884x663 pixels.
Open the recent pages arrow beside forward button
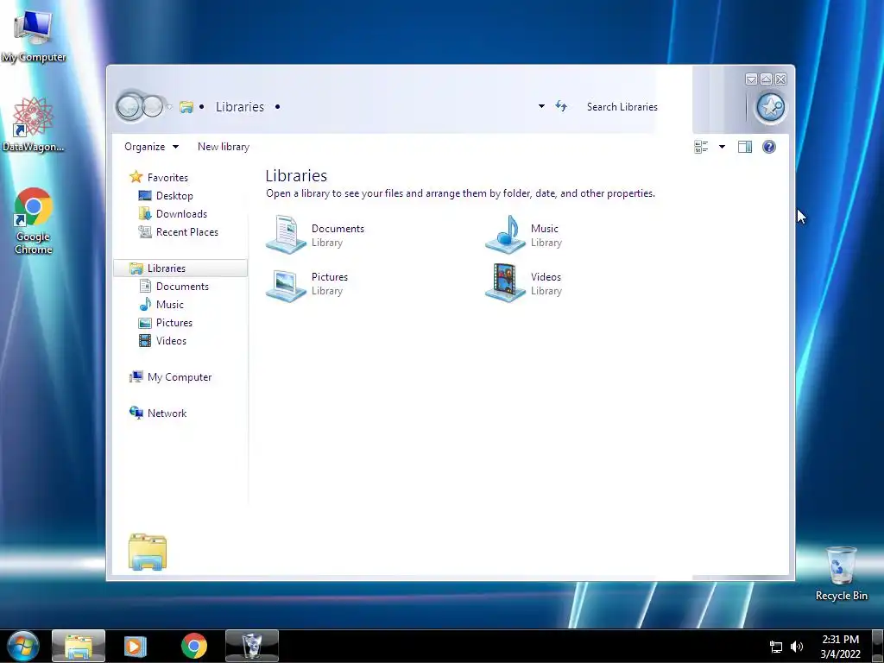click(168, 106)
